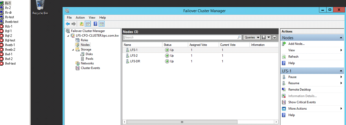
Task: Sort by the Assigned Vote column header
Action: [203, 45]
